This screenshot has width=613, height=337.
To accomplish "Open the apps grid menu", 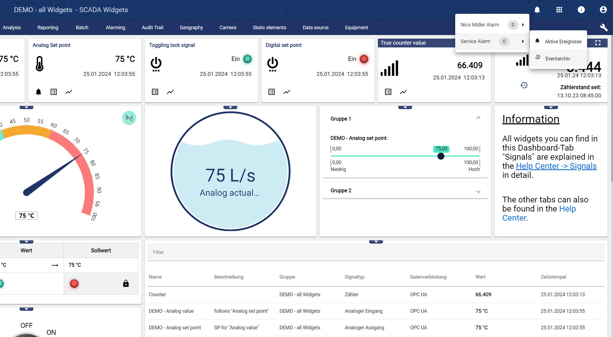I will click(559, 10).
